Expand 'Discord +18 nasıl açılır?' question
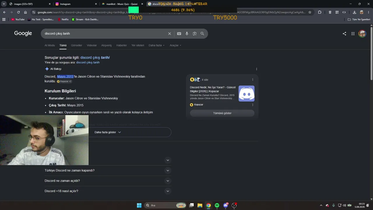 [x=108, y=191]
